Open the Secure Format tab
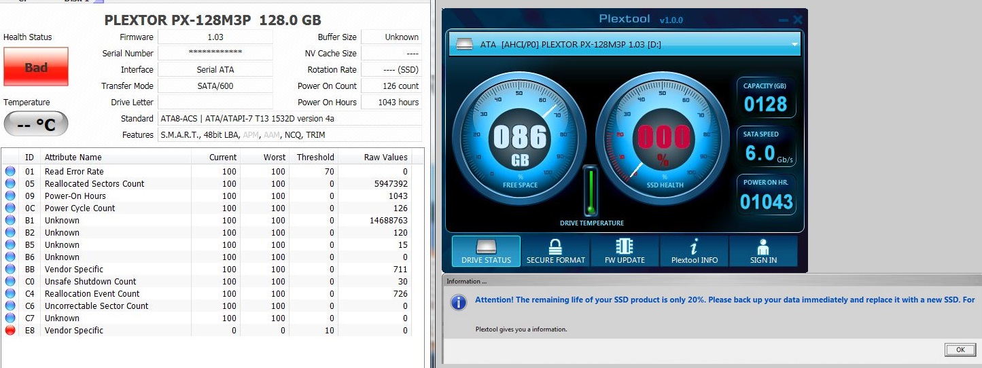 click(x=555, y=251)
